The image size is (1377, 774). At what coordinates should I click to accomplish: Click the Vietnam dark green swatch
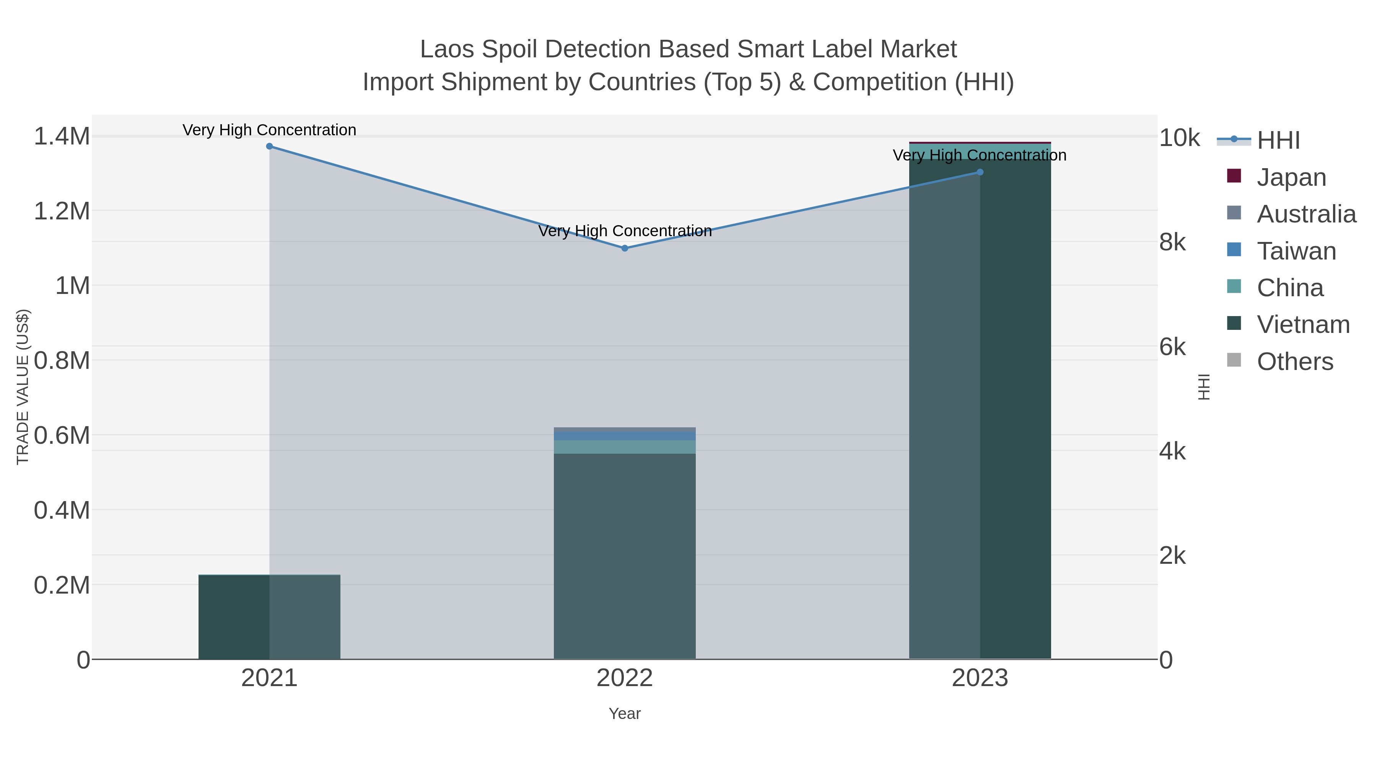pos(1234,323)
